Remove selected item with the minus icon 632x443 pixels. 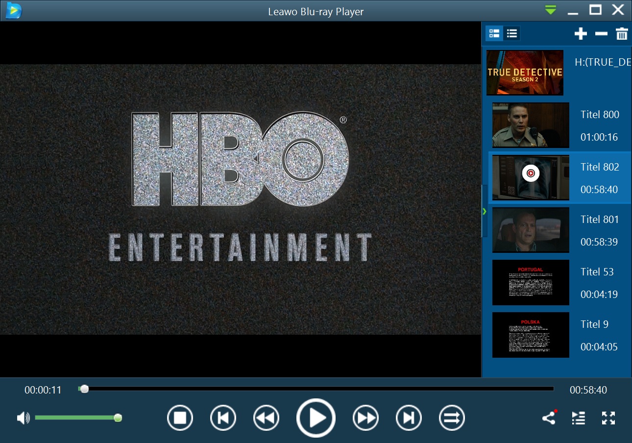point(601,34)
